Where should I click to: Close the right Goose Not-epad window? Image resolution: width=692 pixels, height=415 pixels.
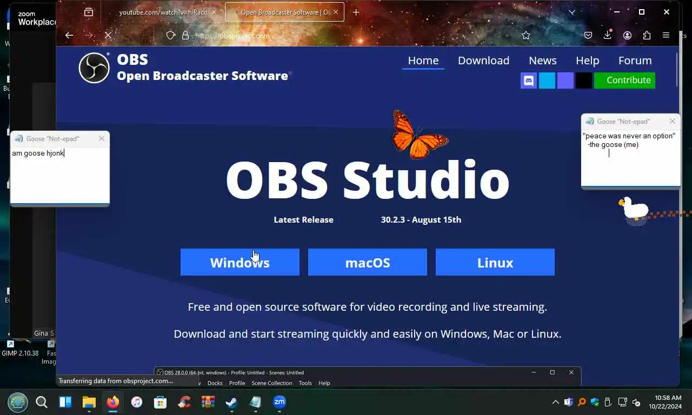click(673, 121)
